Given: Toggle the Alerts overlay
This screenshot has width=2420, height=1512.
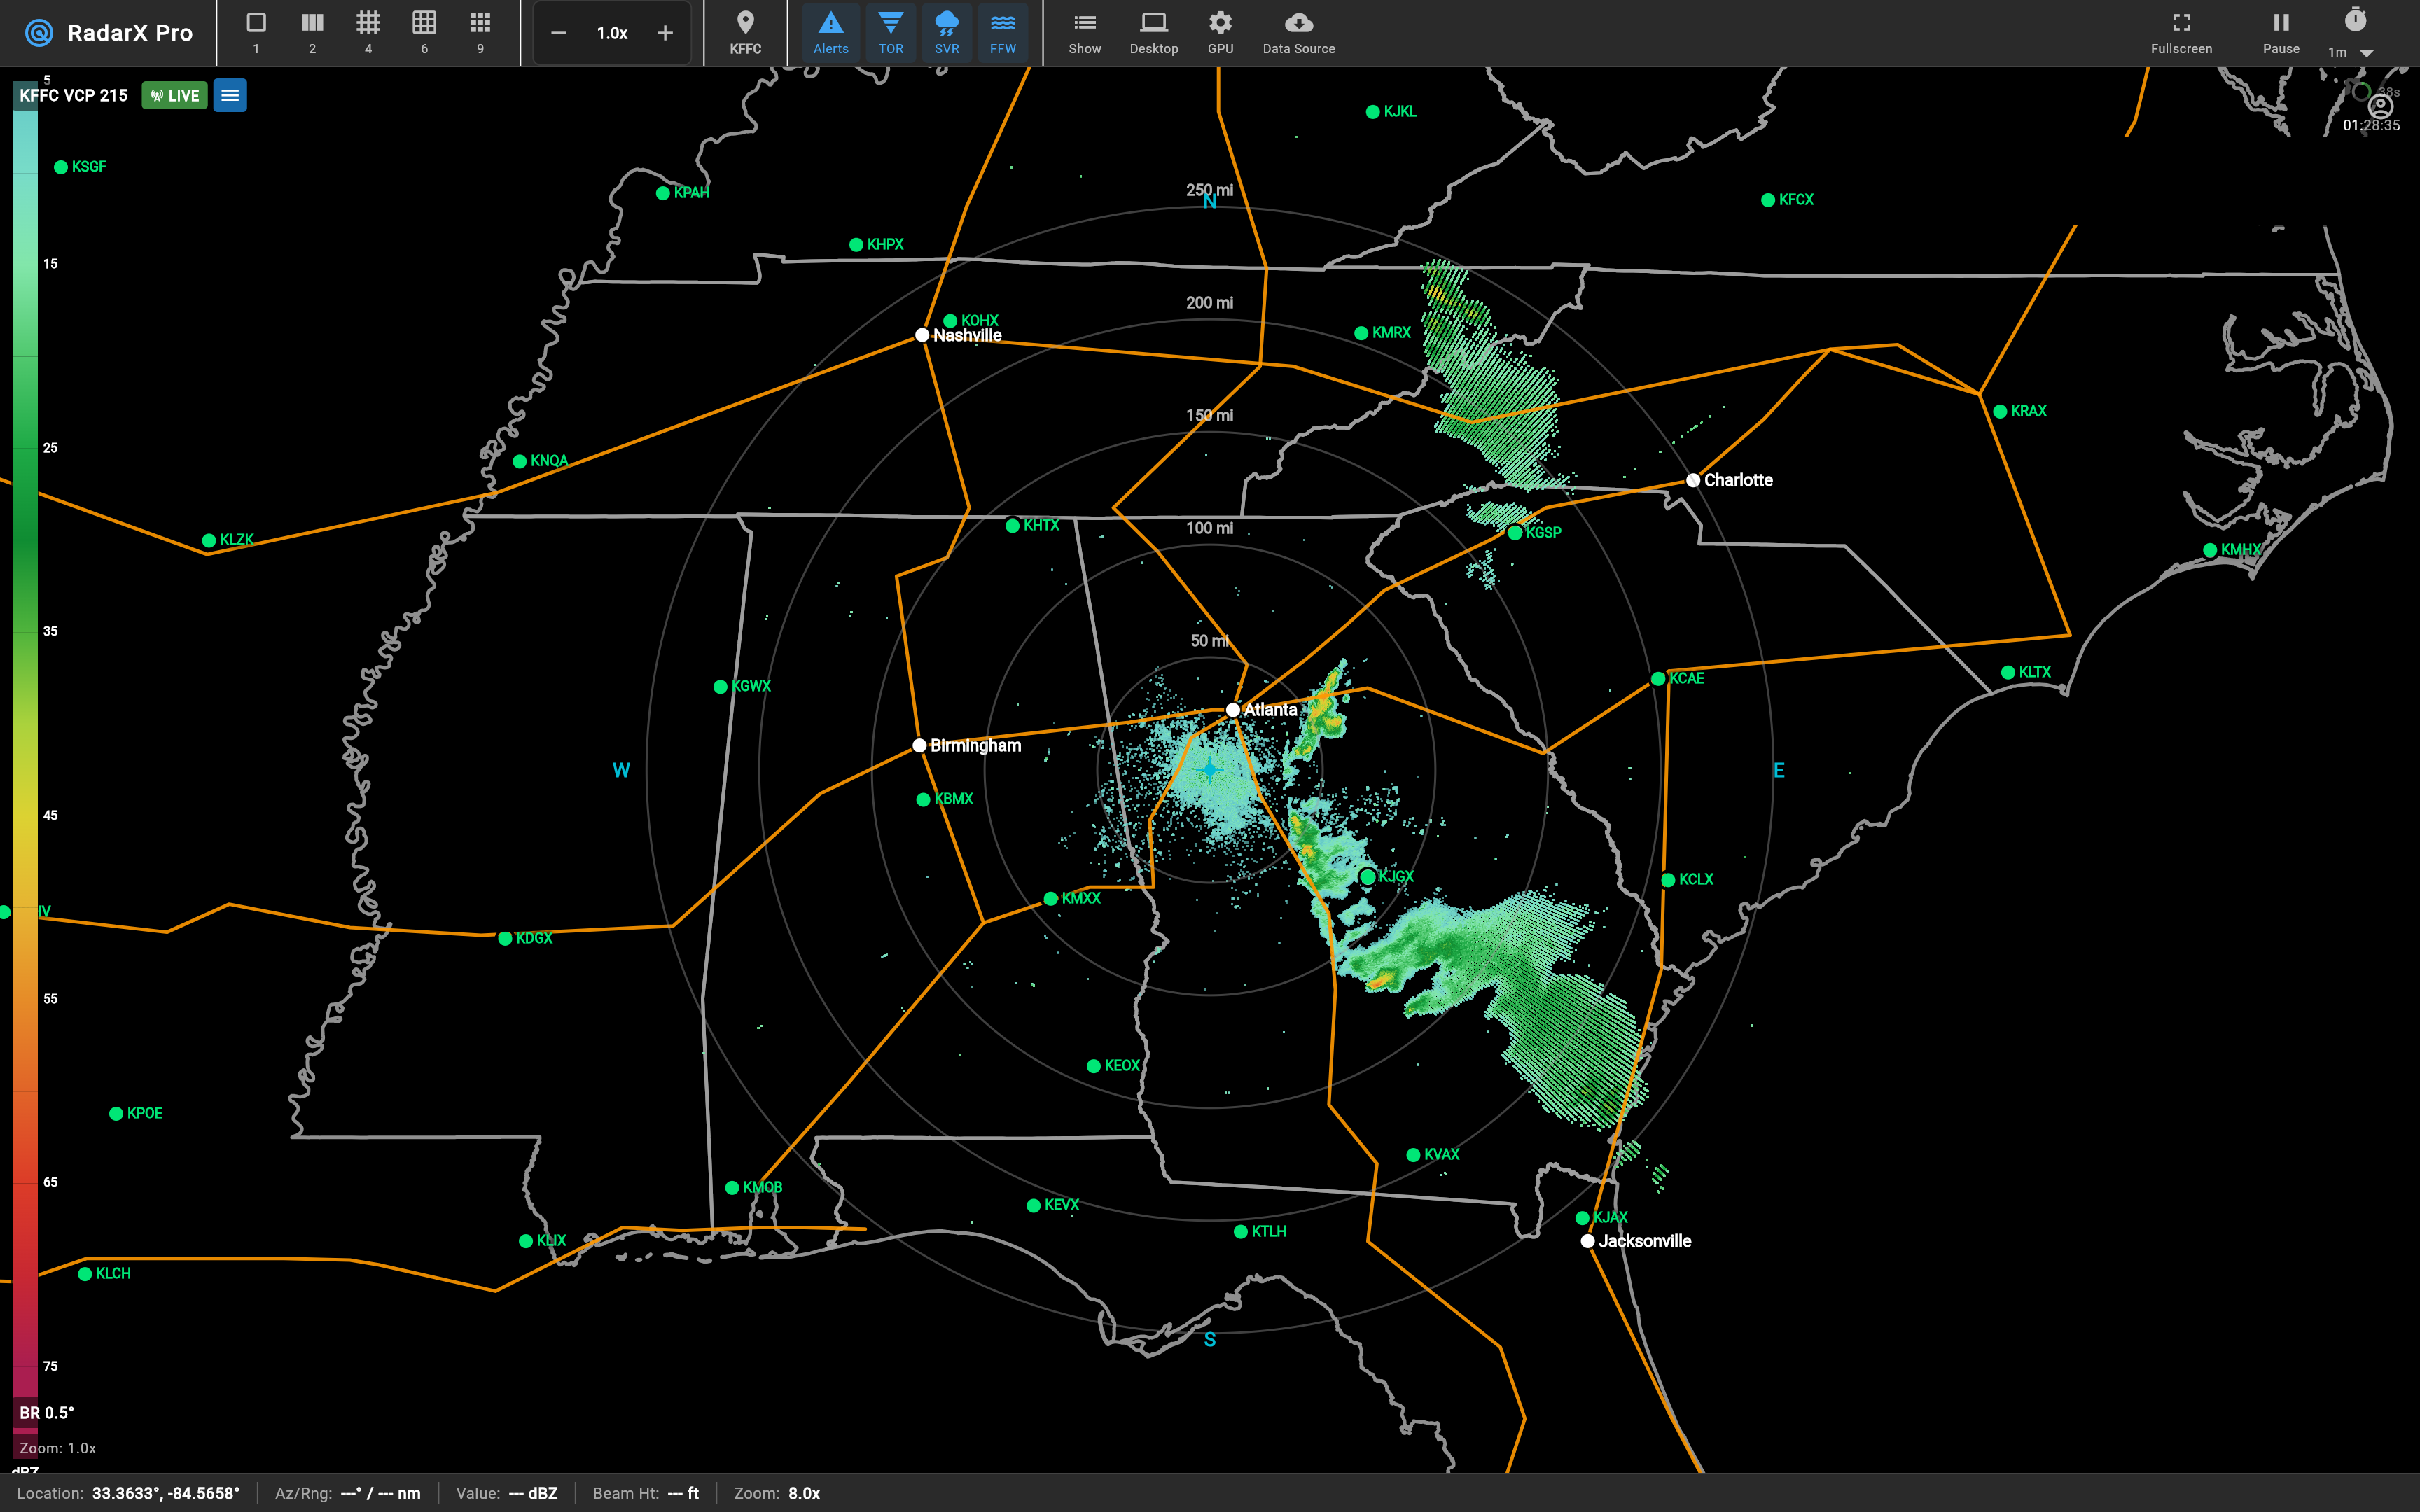Looking at the screenshot, I should [830, 33].
